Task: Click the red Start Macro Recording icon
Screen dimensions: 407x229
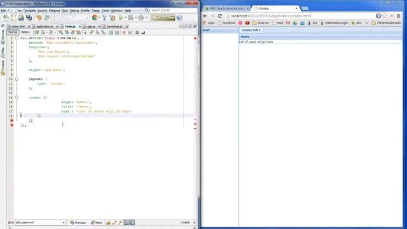Action: [124, 32]
